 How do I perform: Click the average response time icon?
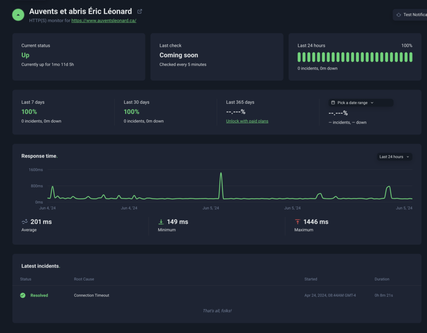[25, 221]
